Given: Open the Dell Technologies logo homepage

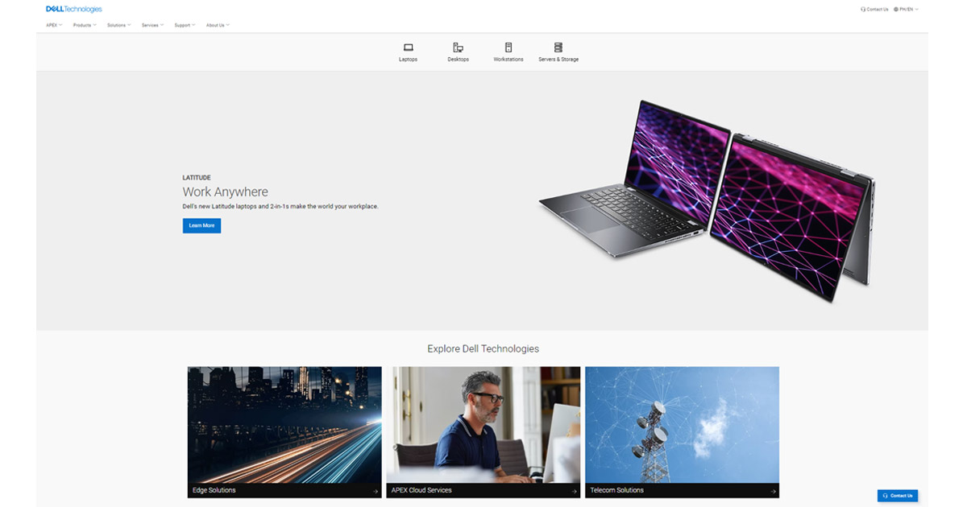Looking at the screenshot, I should tap(74, 10).
